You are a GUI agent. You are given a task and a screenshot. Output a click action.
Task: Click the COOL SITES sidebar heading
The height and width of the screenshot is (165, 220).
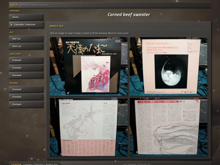(x=15, y=54)
